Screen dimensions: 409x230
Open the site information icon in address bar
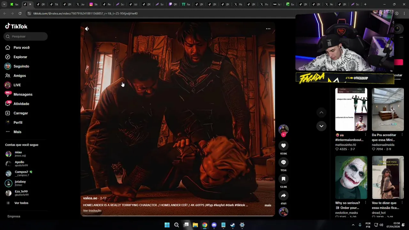(29, 13)
